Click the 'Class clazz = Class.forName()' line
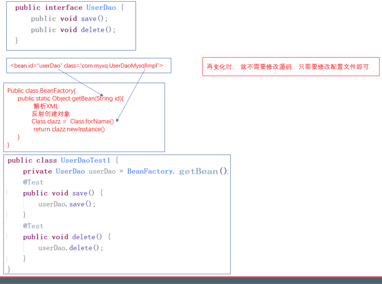 coord(73,121)
